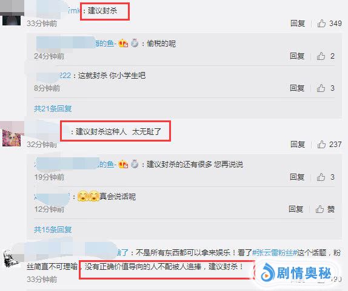Reply to 这就封杀 你小学生吧 comment
The width and height of the screenshot is (348, 291).
[x=297, y=88]
